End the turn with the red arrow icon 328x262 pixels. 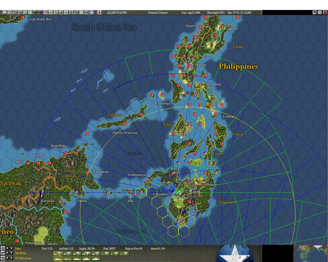pyautogui.click(x=100, y=12)
